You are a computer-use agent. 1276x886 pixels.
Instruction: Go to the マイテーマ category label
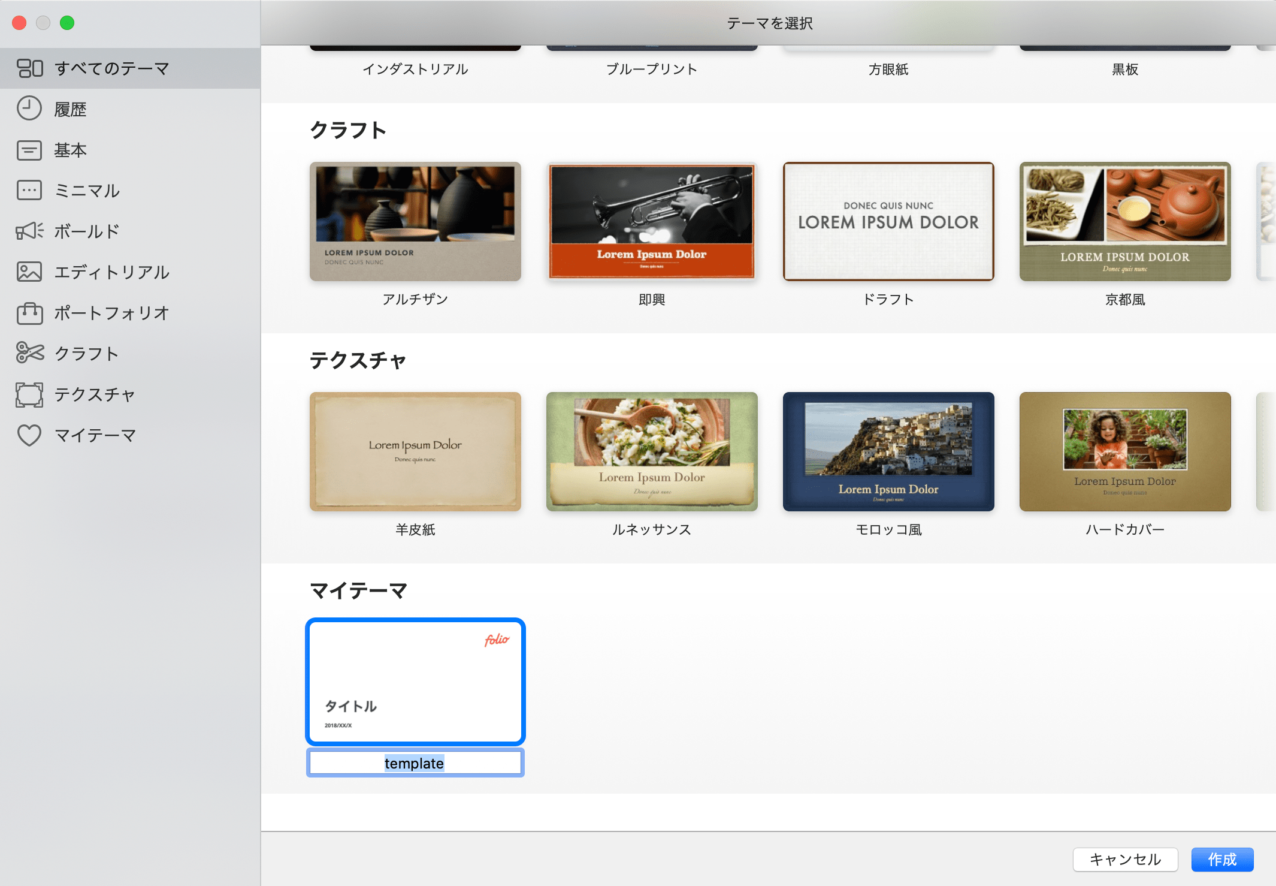pos(95,435)
